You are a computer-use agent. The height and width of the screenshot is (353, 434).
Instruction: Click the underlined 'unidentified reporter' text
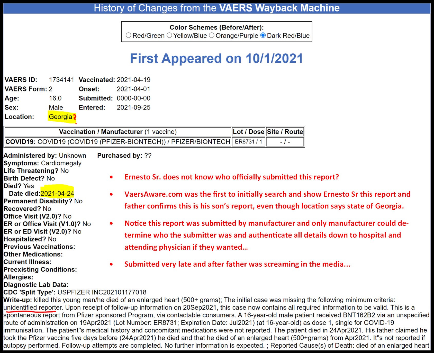click(x=33, y=307)
